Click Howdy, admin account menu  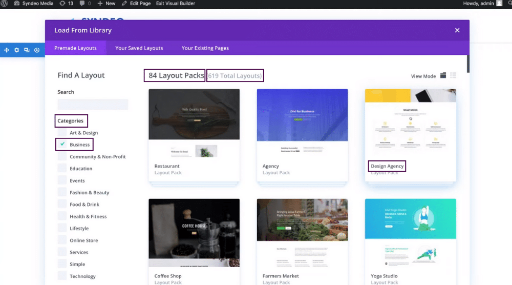pyautogui.click(x=478, y=3)
